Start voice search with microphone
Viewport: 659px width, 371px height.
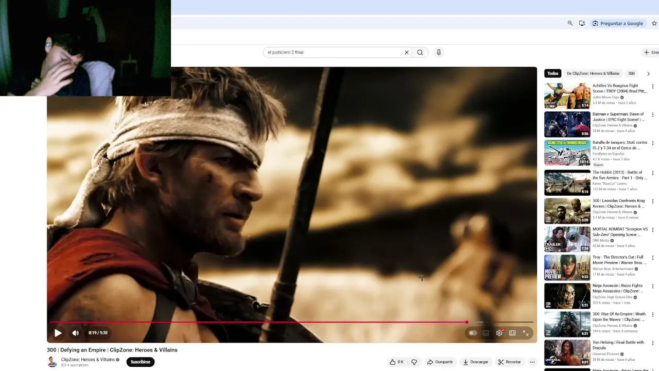tap(439, 52)
